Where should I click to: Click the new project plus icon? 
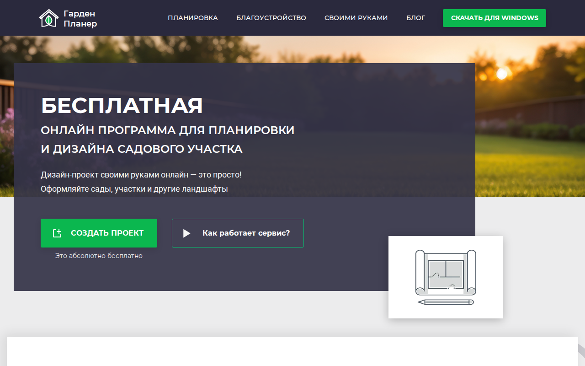point(57,233)
